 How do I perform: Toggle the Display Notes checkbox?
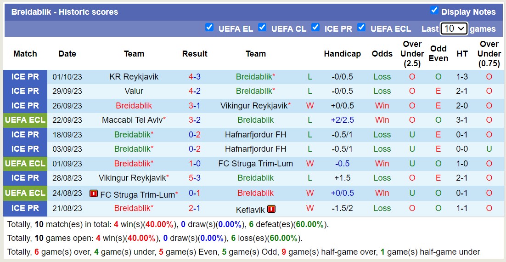pos(434,11)
